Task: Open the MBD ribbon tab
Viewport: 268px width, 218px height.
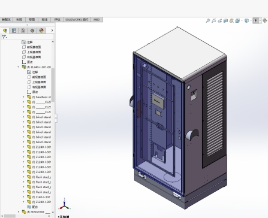Action: pos(97,20)
